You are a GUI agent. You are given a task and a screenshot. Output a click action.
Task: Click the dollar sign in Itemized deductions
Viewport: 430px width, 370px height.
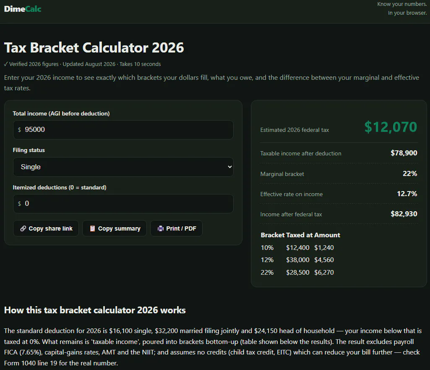point(19,203)
